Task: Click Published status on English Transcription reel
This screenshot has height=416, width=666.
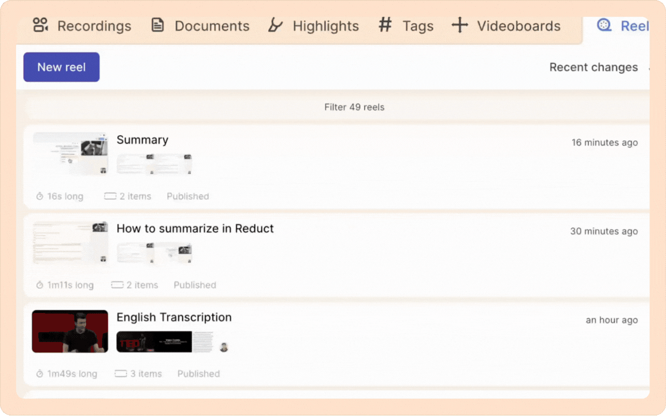Action: pyautogui.click(x=199, y=374)
